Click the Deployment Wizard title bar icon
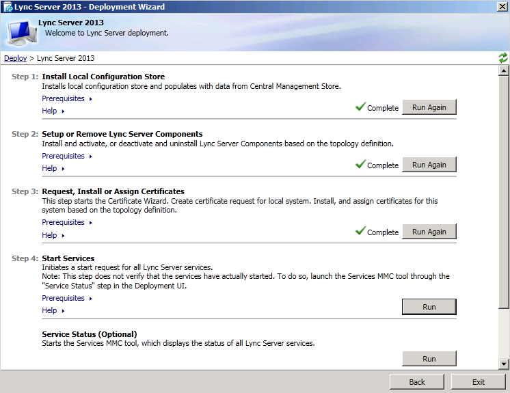The width and height of the screenshot is (510, 393). click(x=8, y=7)
